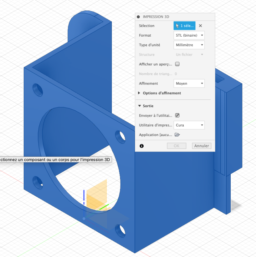Click the IMPRESSION 3D dialog title bar
This screenshot has height=257, width=256.
pos(175,17)
